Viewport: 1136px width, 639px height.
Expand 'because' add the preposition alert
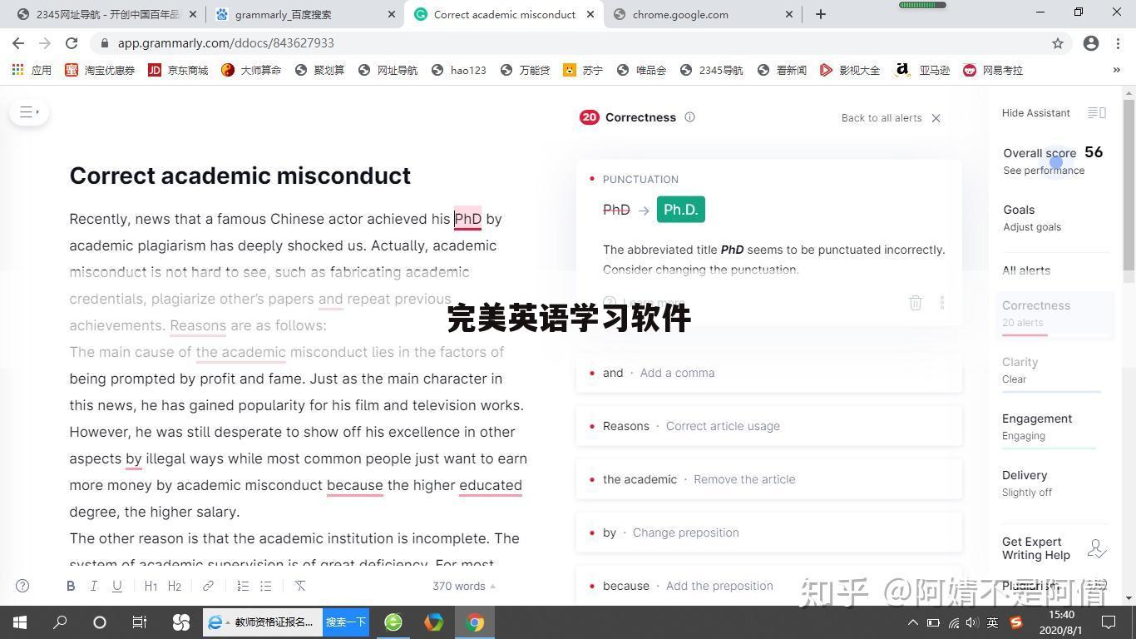pyautogui.click(x=769, y=586)
